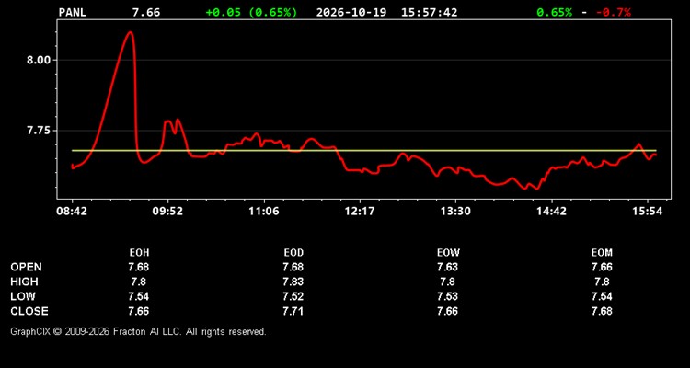
Task: Click the yellow previous-close reference line
Action: (364, 151)
